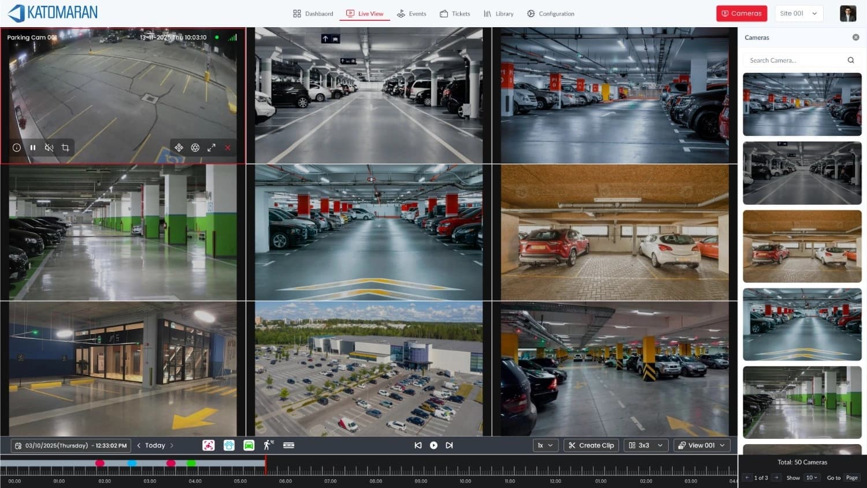Open the 3x3 grid layout dropdown
The width and height of the screenshot is (867, 488).
coord(646,445)
